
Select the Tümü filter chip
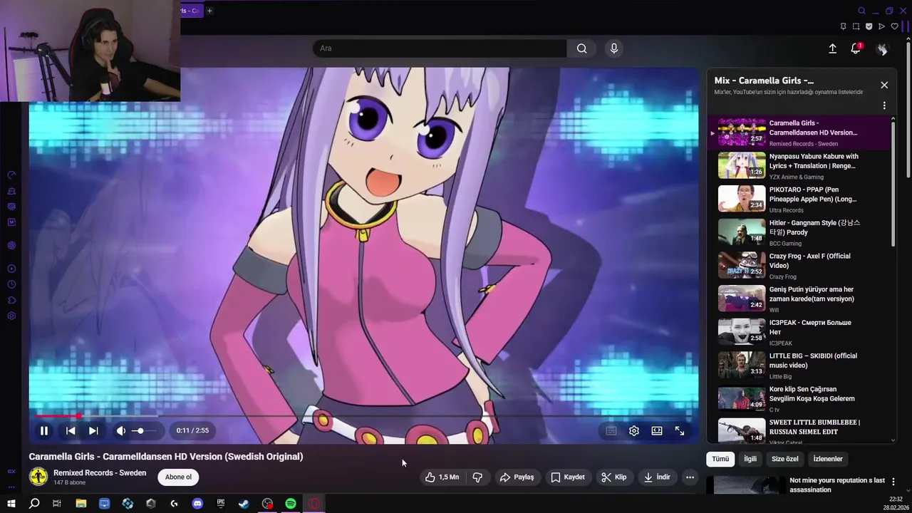720,459
